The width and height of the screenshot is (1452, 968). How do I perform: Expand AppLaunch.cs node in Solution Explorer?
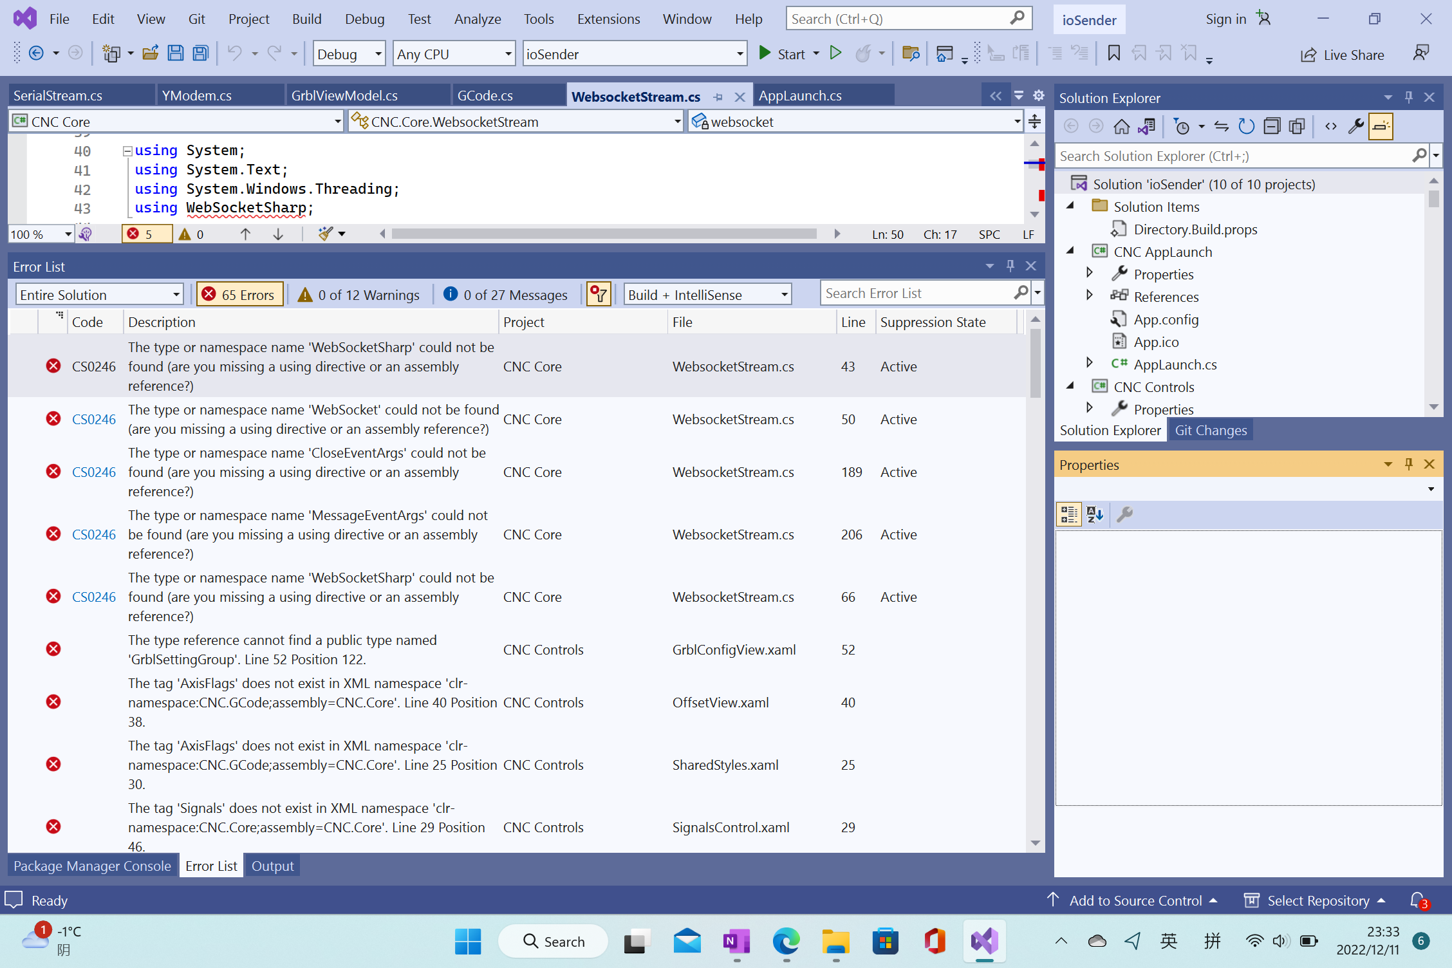(x=1089, y=363)
